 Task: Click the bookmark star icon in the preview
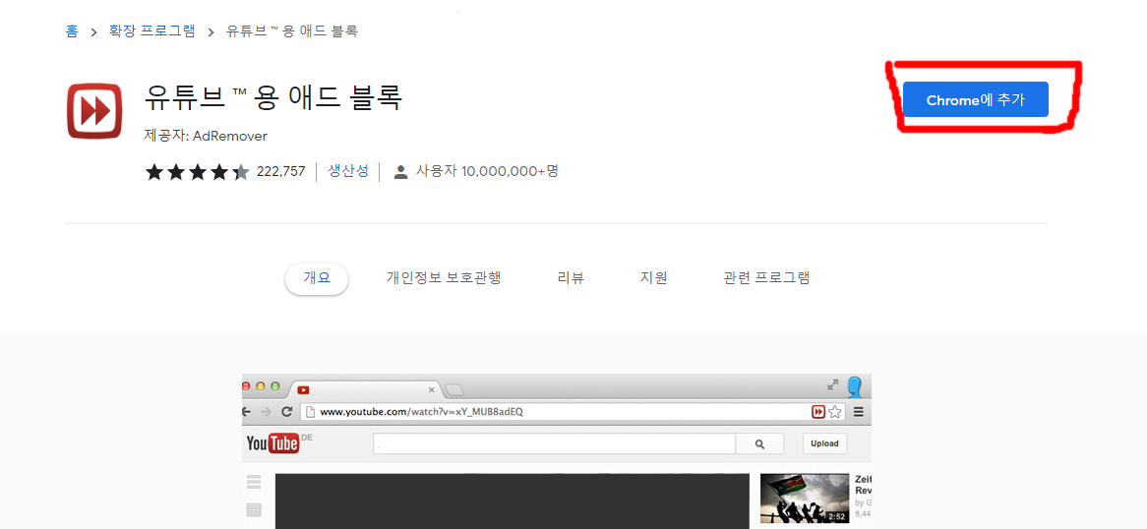point(834,412)
